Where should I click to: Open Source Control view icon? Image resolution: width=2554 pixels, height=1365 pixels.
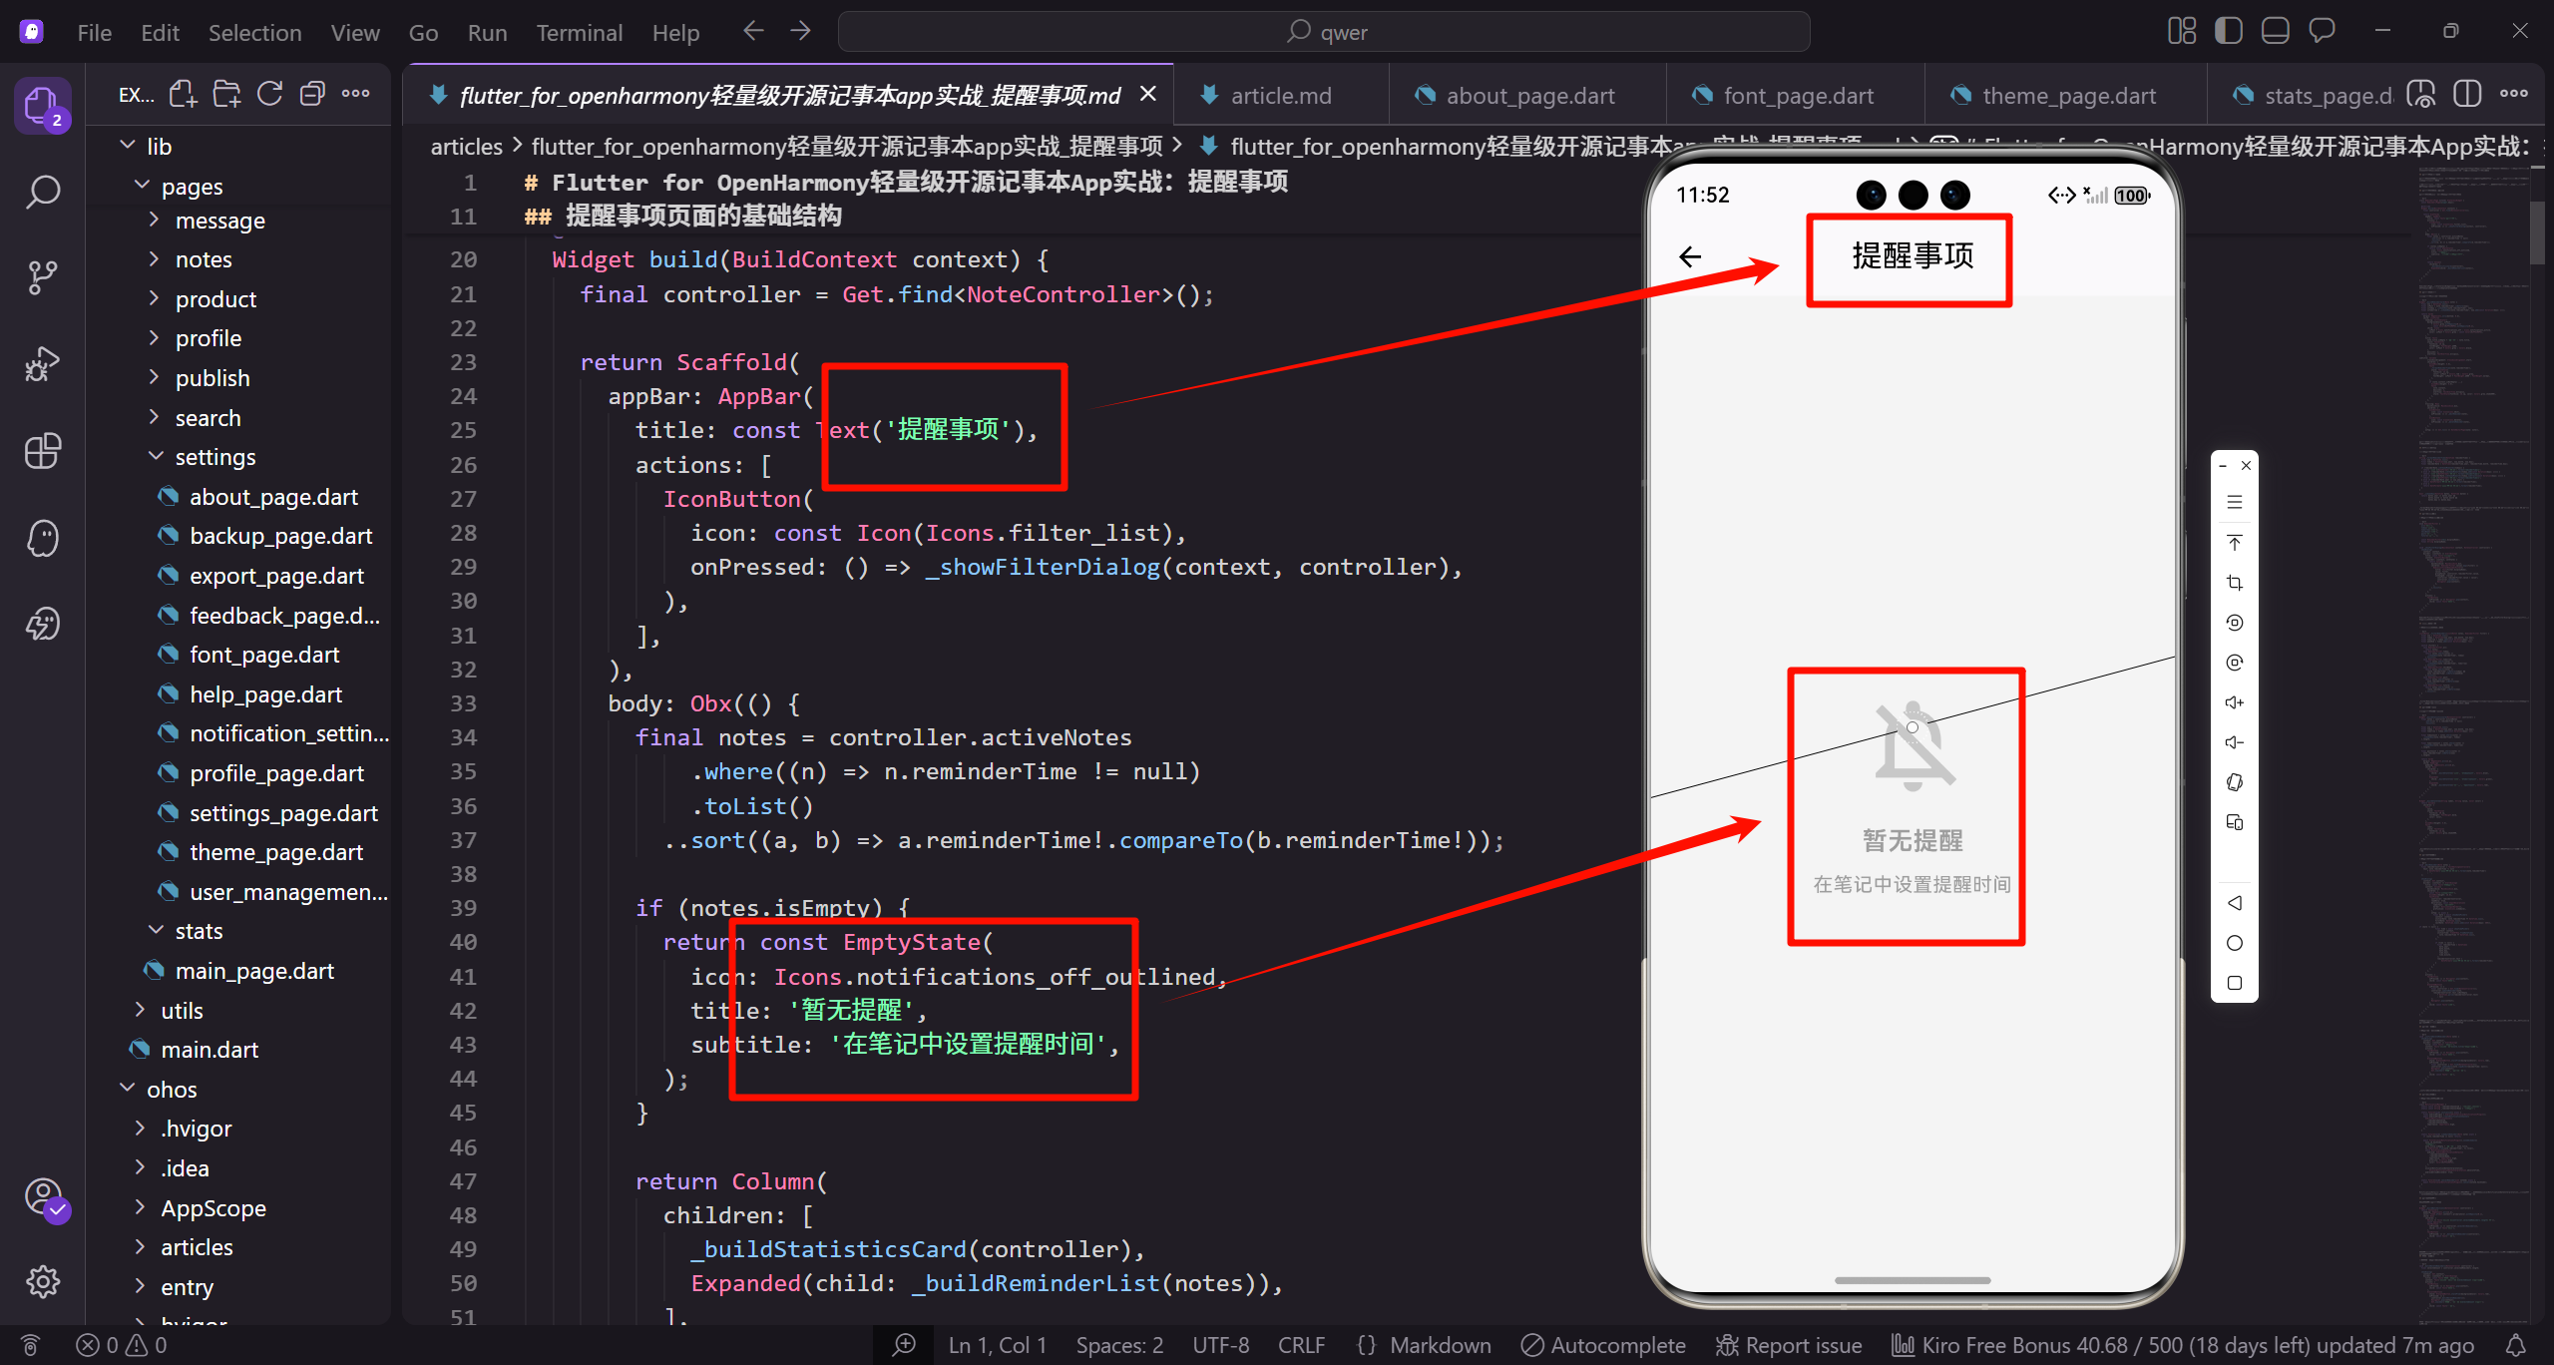pos(42,277)
